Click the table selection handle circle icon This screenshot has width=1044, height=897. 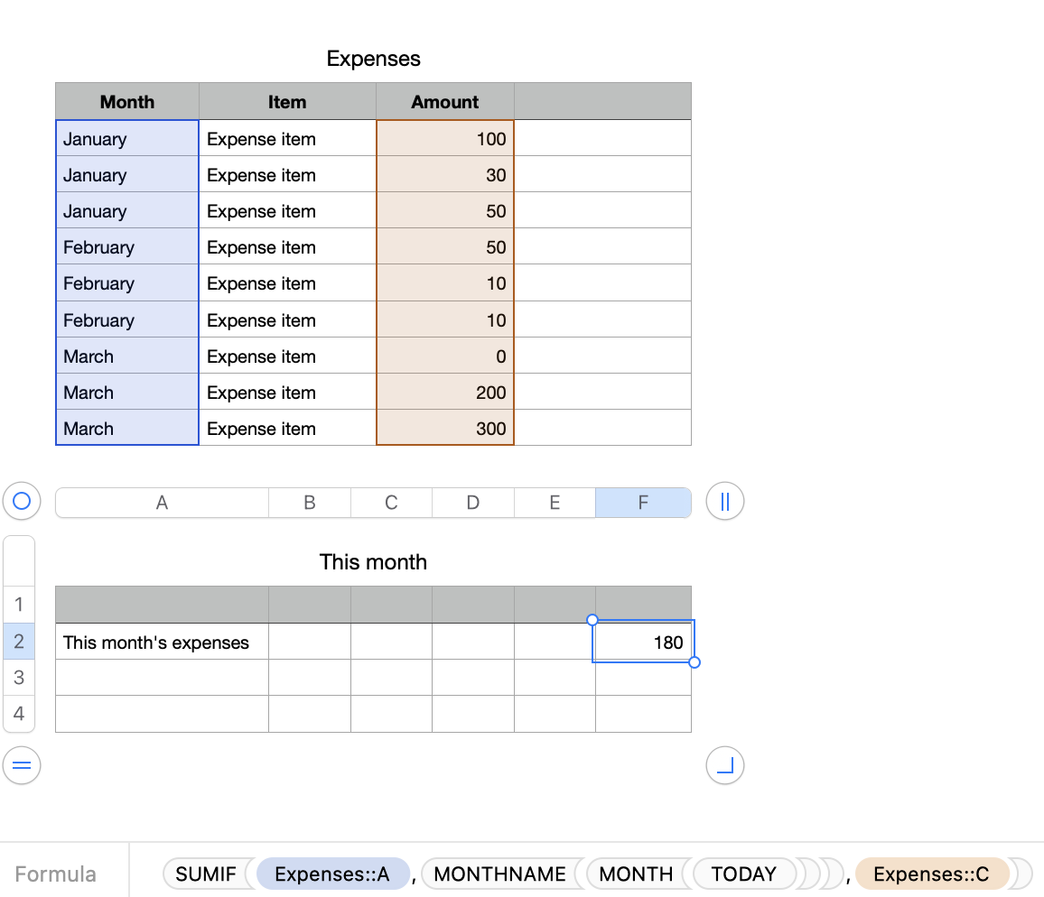(21, 501)
